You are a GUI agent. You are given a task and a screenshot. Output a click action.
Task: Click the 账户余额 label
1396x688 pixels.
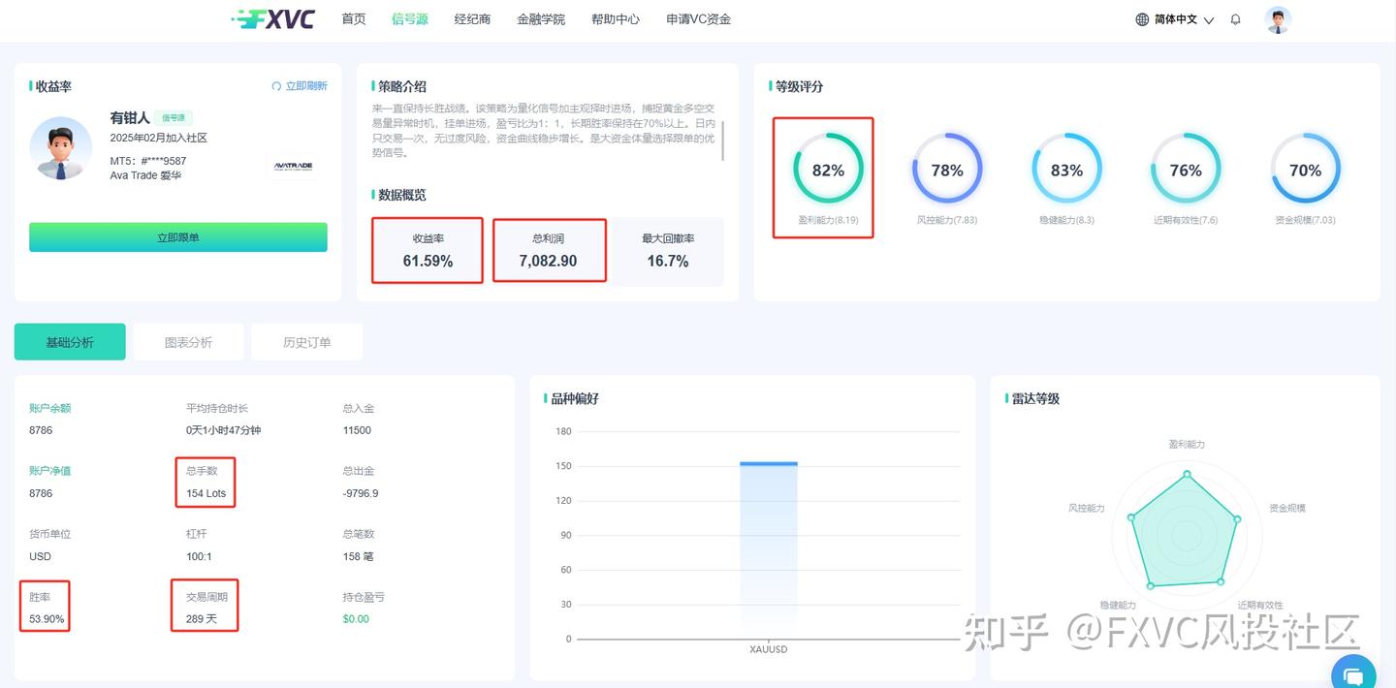point(49,408)
